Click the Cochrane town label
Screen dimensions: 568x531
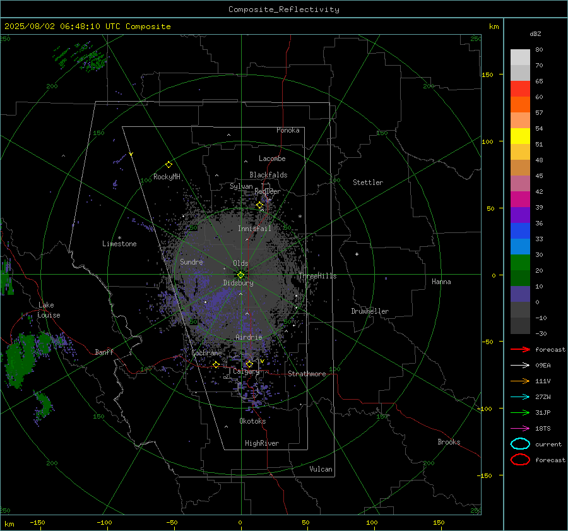point(206,353)
